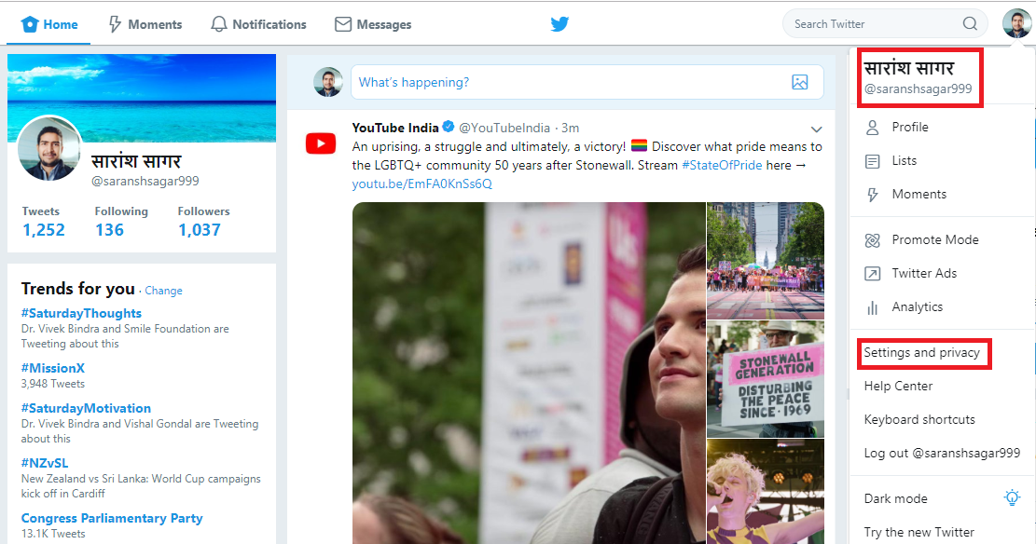Click the compose box avatar picture
1036x544 pixels.
(327, 82)
